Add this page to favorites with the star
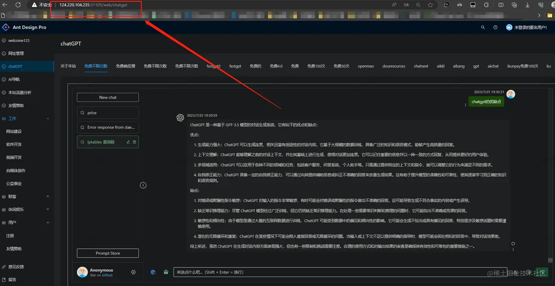The width and height of the screenshot is (555, 286). [x=430, y=5]
